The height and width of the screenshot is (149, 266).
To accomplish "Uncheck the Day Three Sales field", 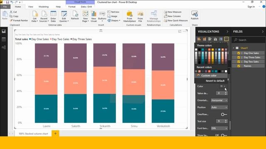I will click(x=239, y=58).
